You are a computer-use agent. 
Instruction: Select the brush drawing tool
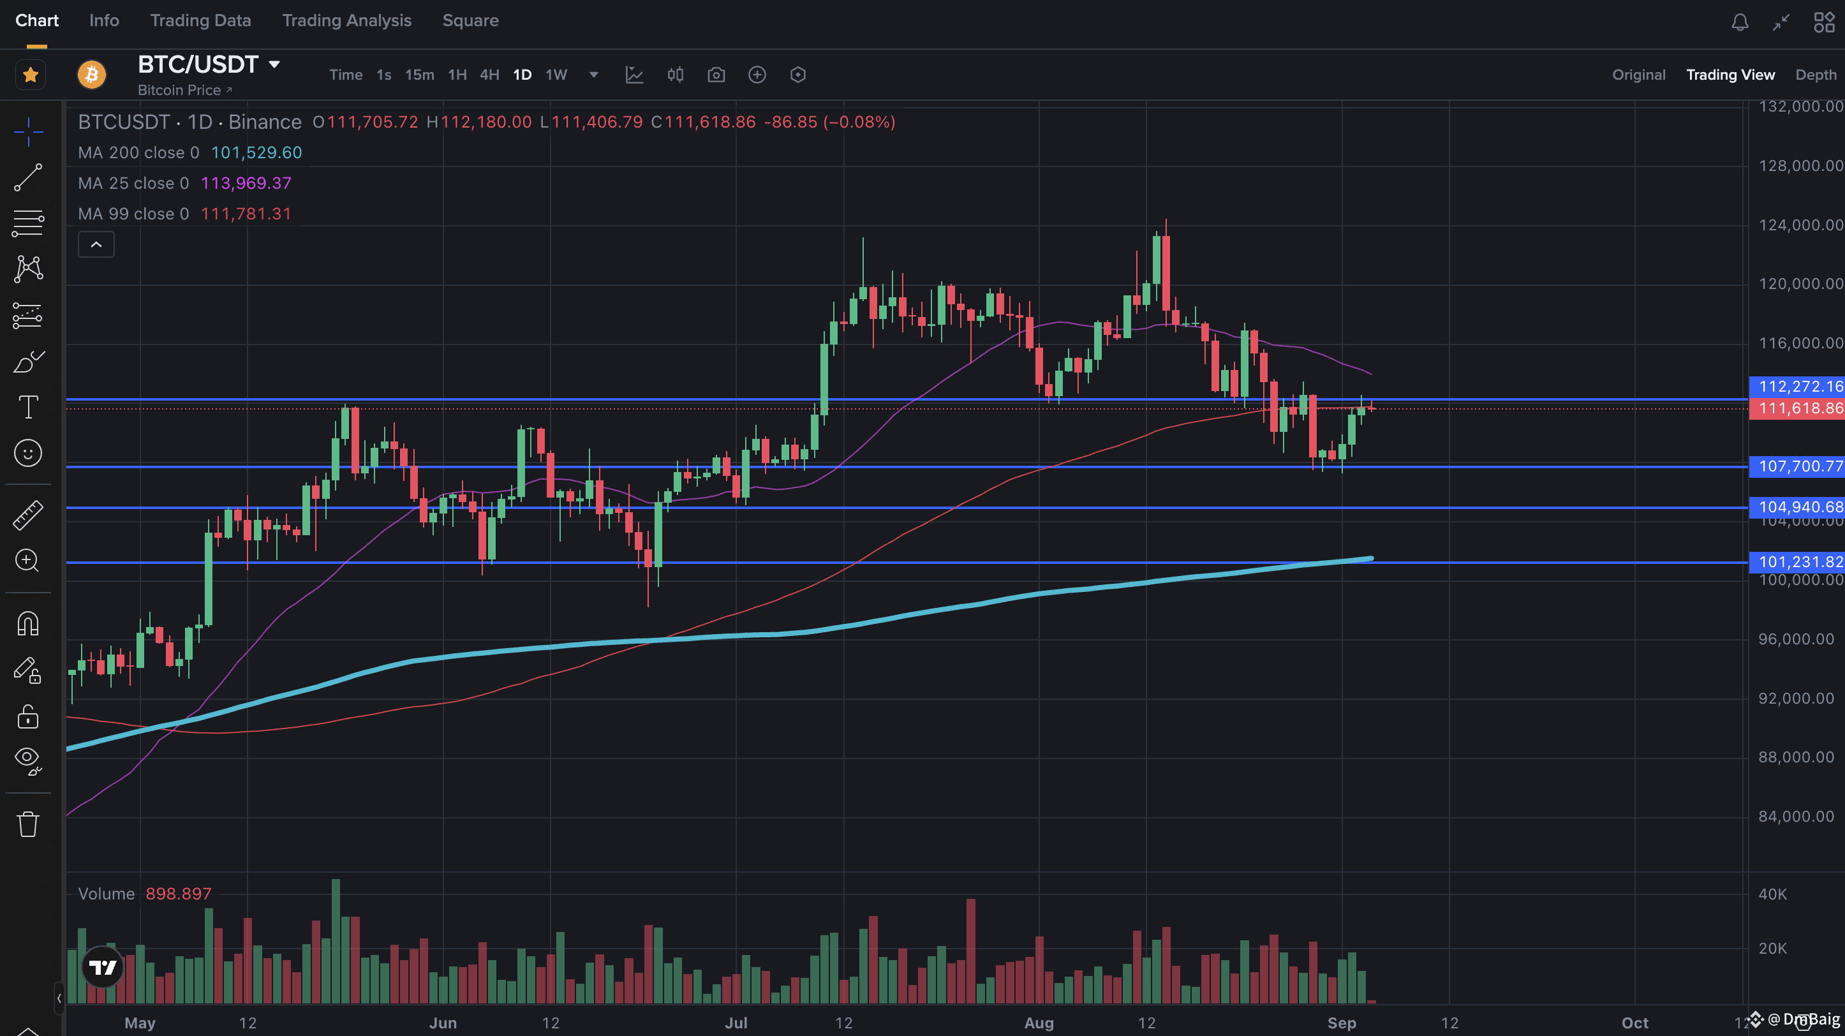click(28, 362)
